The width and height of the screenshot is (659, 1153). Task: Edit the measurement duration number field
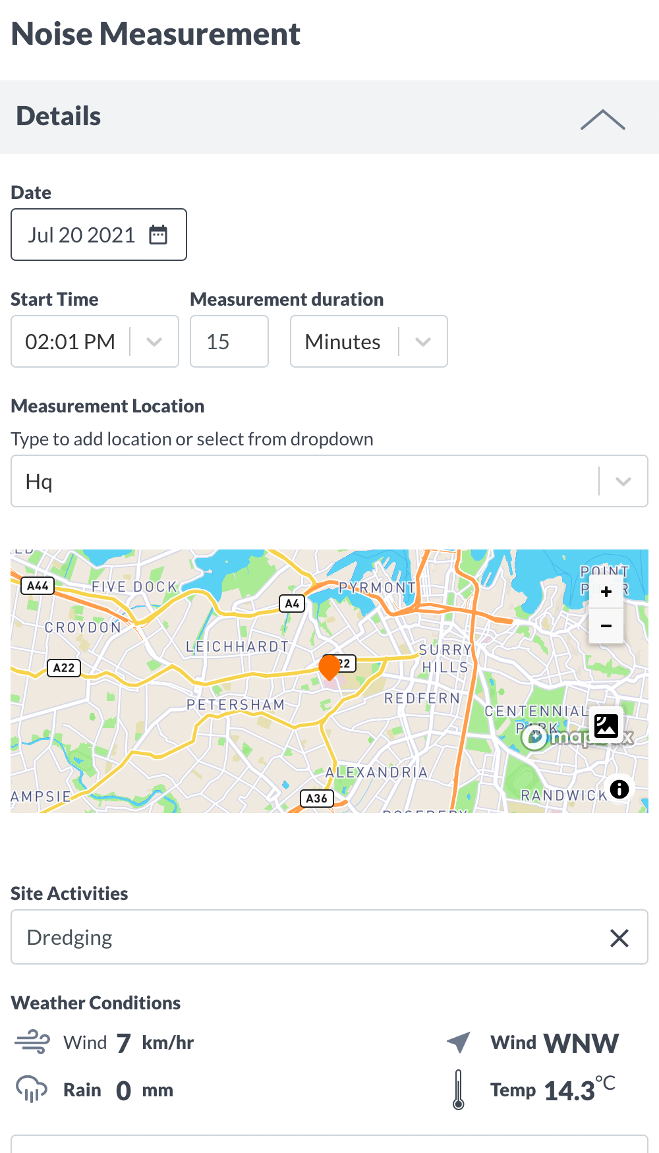(x=229, y=341)
